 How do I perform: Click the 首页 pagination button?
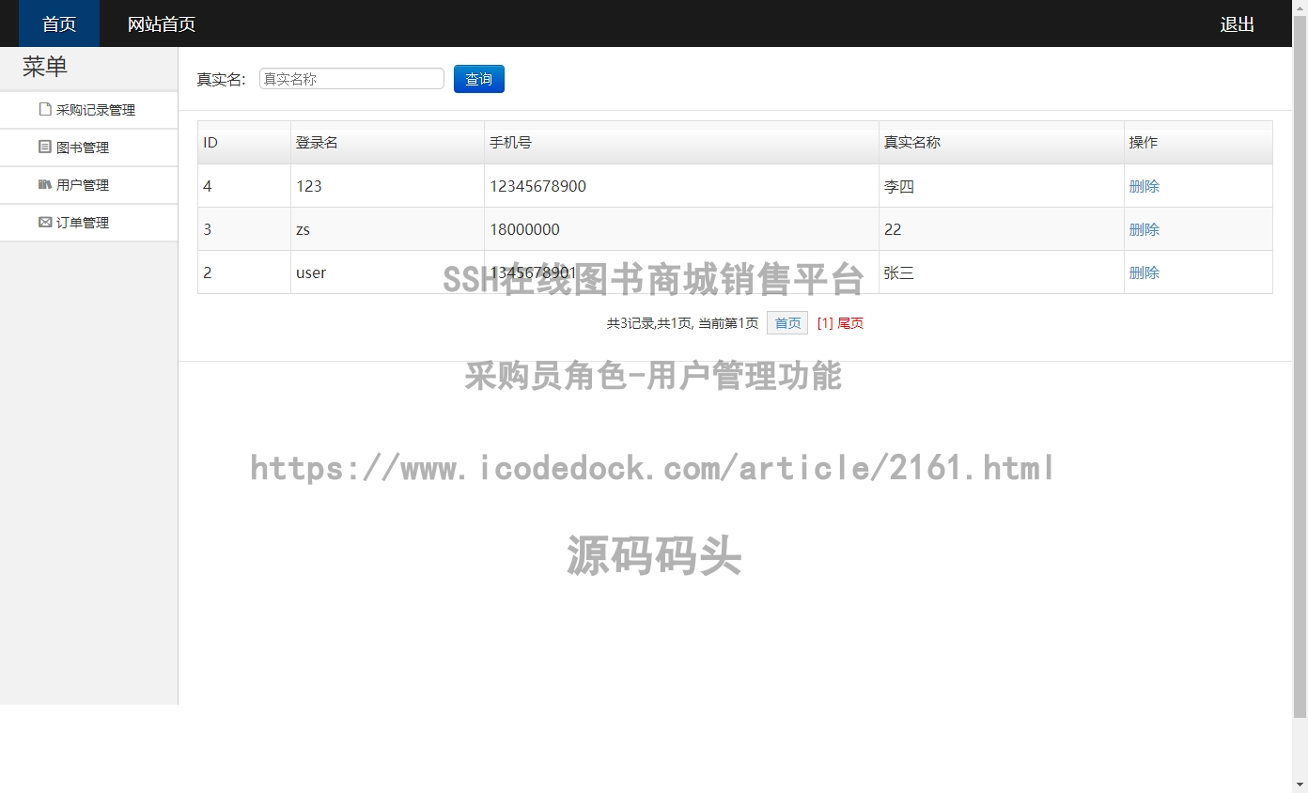787,323
